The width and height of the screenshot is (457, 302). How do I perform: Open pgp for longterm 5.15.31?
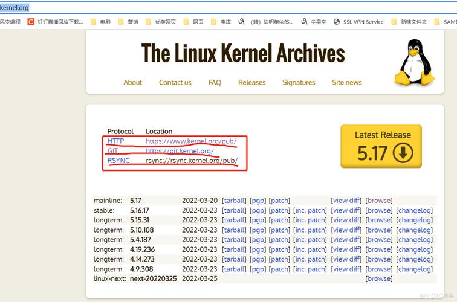258,220
